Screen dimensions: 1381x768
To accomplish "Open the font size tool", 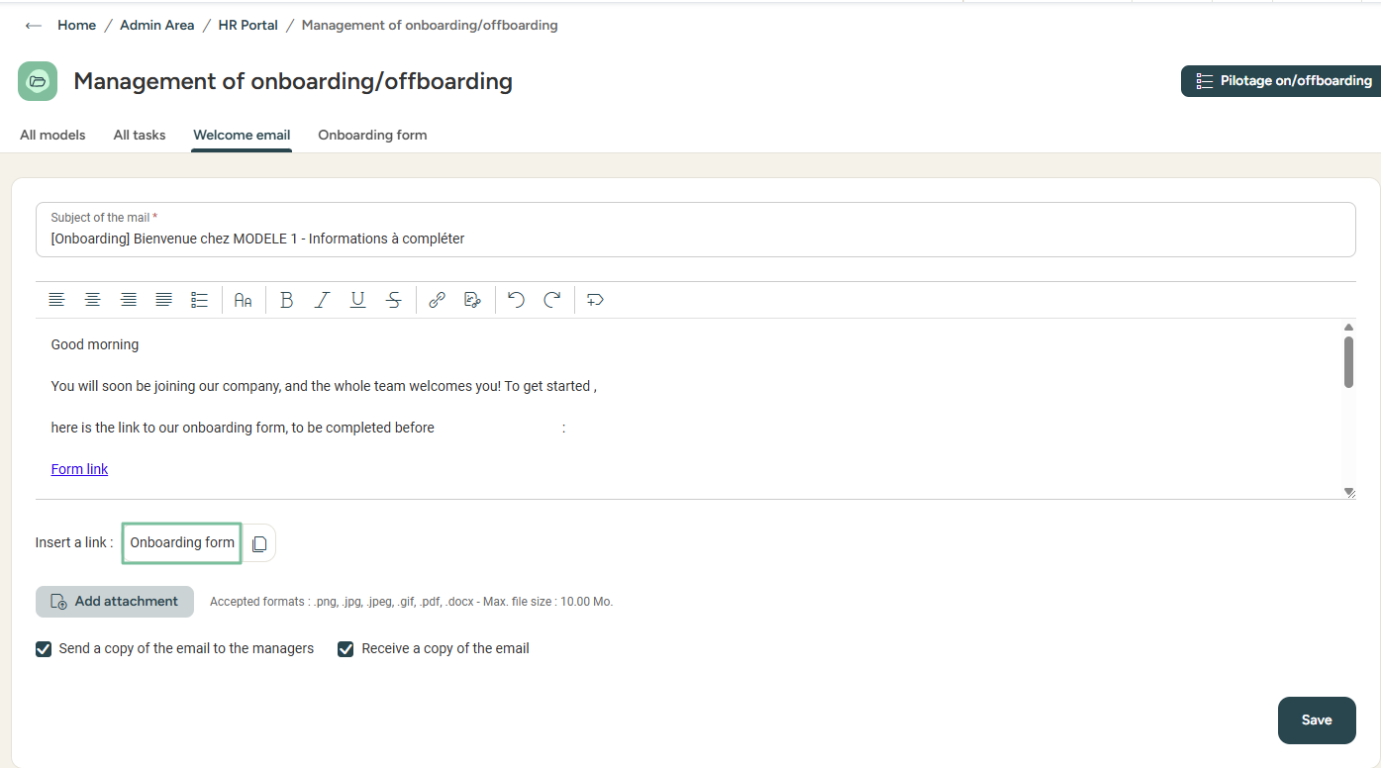I will tap(243, 300).
